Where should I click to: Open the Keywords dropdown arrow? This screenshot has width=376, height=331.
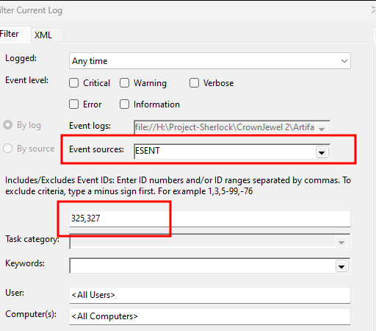click(x=341, y=266)
